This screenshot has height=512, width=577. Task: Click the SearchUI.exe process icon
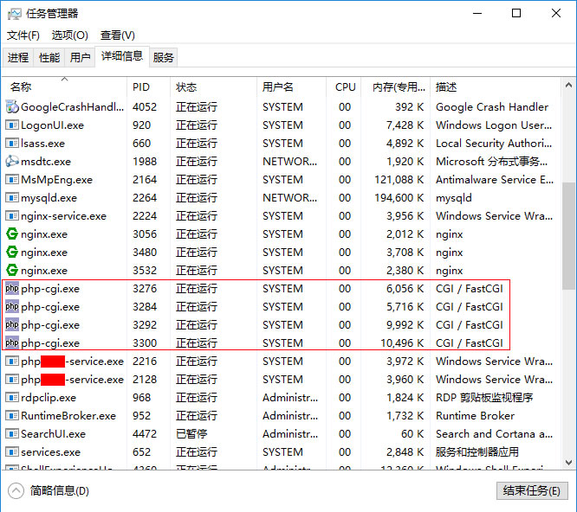[12, 434]
